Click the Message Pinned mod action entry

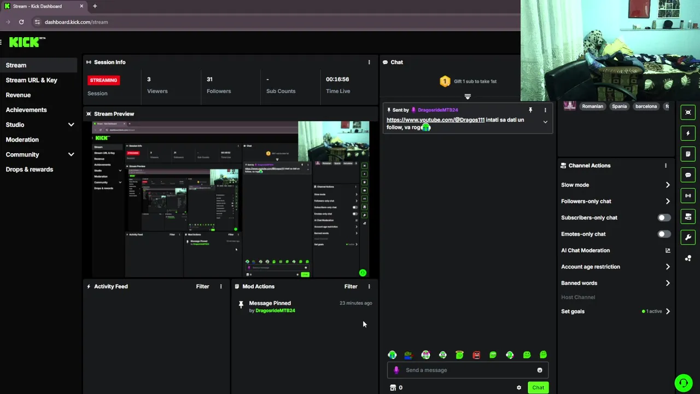305,306
